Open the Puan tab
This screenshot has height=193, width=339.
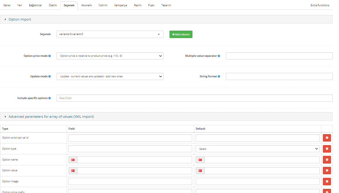(151, 5)
